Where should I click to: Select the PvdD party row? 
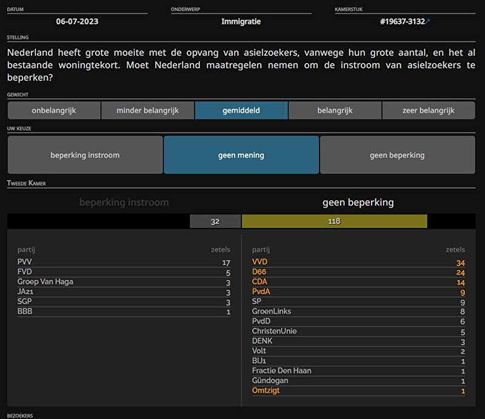(x=358, y=321)
